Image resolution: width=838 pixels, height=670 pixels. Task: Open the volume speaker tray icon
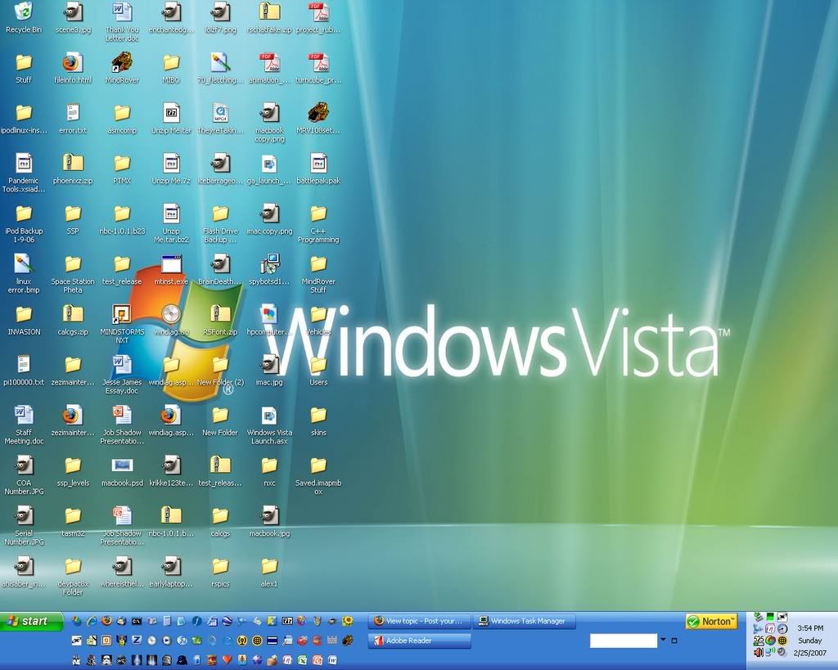(759, 652)
